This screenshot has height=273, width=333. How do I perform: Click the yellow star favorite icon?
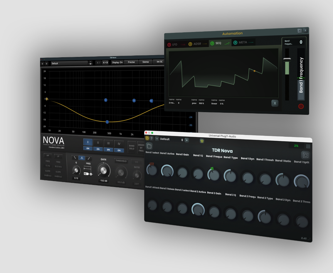(202, 141)
